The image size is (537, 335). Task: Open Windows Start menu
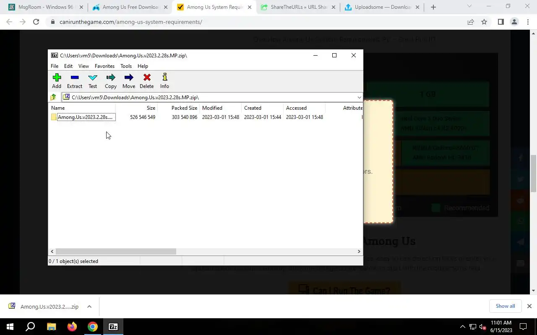(10, 327)
